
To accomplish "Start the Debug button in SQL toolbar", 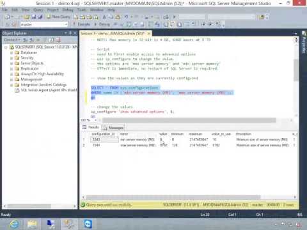I will [x=102, y=24].
